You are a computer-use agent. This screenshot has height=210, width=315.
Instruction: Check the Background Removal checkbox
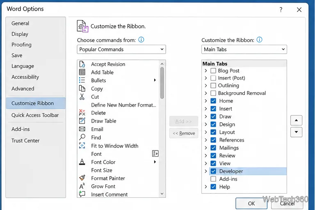click(213, 93)
